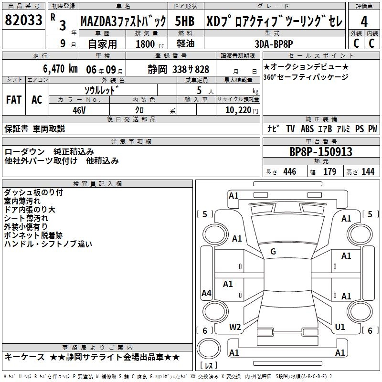
Task: Click the TV equipment entry
Action: click(290, 129)
